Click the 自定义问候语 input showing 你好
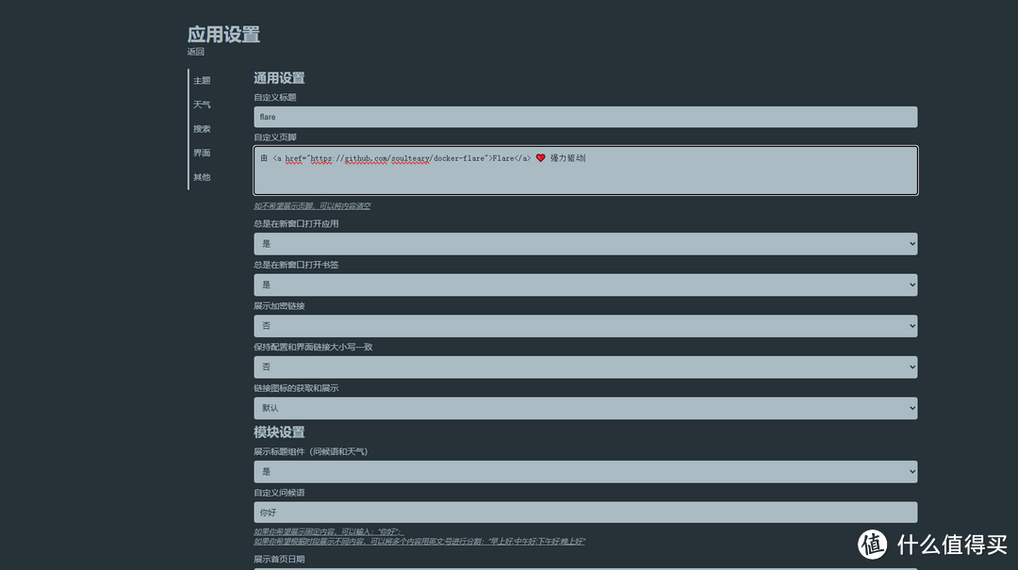1018x570 pixels. click(x=584, y=512)
